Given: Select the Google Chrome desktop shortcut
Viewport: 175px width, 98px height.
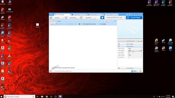Looking at the screenshot, I should coord(156,49).
